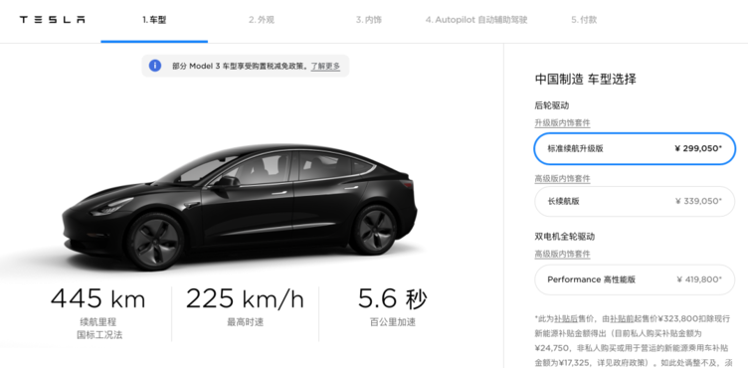Jump to the 5. 付款 step

pyautogui.click(x=584, y=20)
